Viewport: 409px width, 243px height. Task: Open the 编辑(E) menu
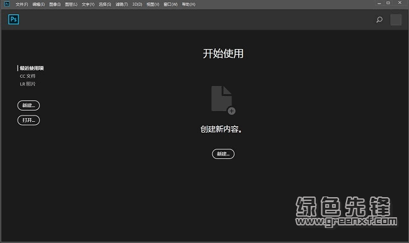pos(38,4)
